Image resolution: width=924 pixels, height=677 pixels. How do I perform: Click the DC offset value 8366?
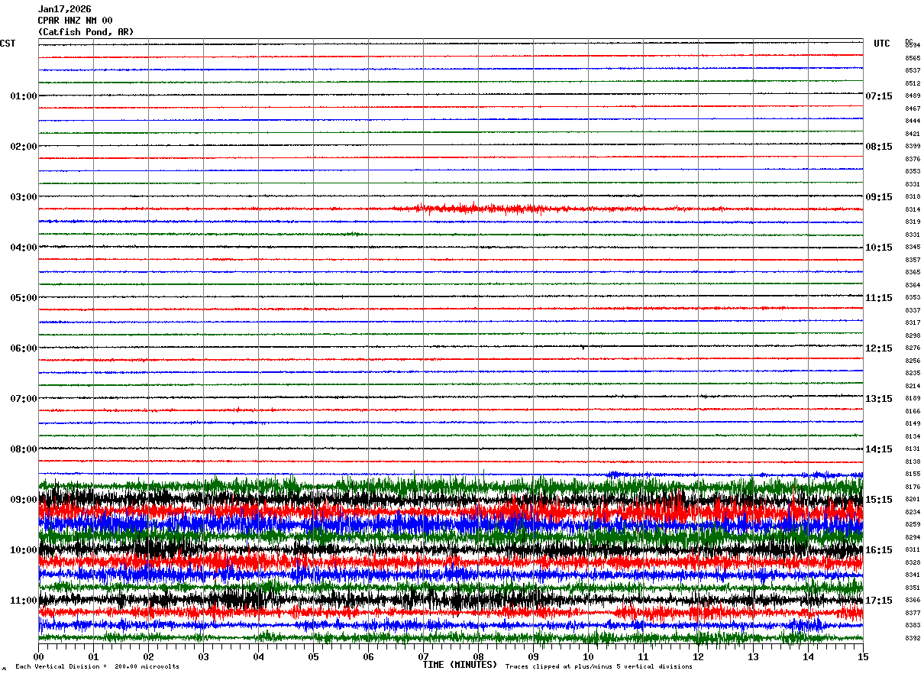tap(913, 600)
